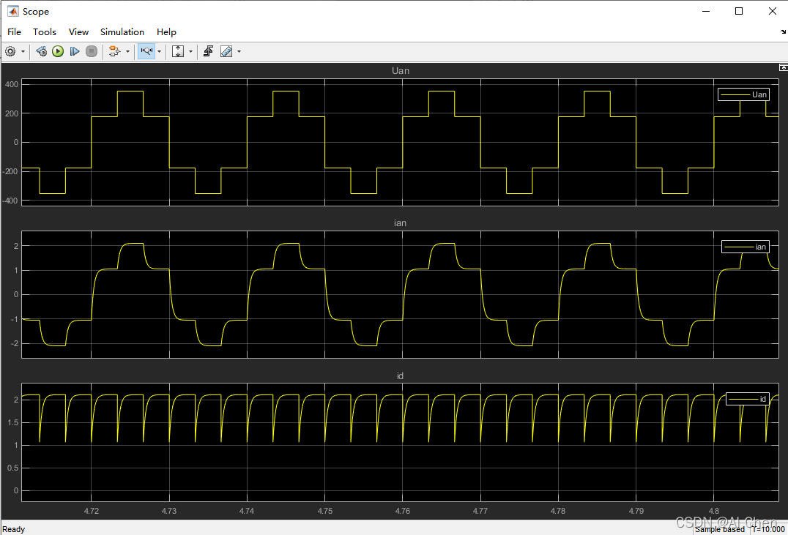Click the MATLAB Scope window icon

12,11
